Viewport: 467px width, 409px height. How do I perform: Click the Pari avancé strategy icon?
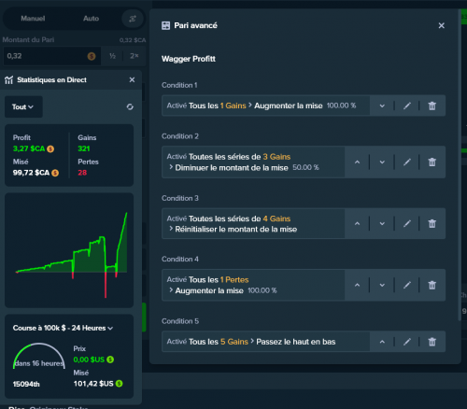pyautogui.click(x=166, y=25)
